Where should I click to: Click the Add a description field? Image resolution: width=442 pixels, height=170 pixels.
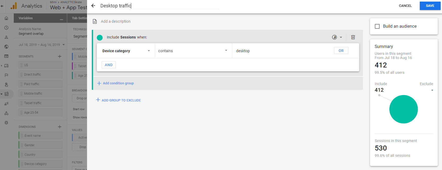tap(116, 21)
